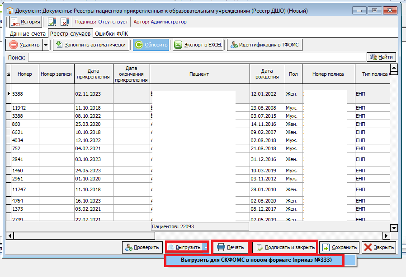The image size is (406, 277).
Task: Click Заполнить автоматически button
Action: [x=91, y=45]
